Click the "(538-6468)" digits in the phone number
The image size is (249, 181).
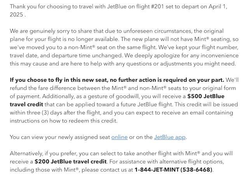click(x=196, y=170)
